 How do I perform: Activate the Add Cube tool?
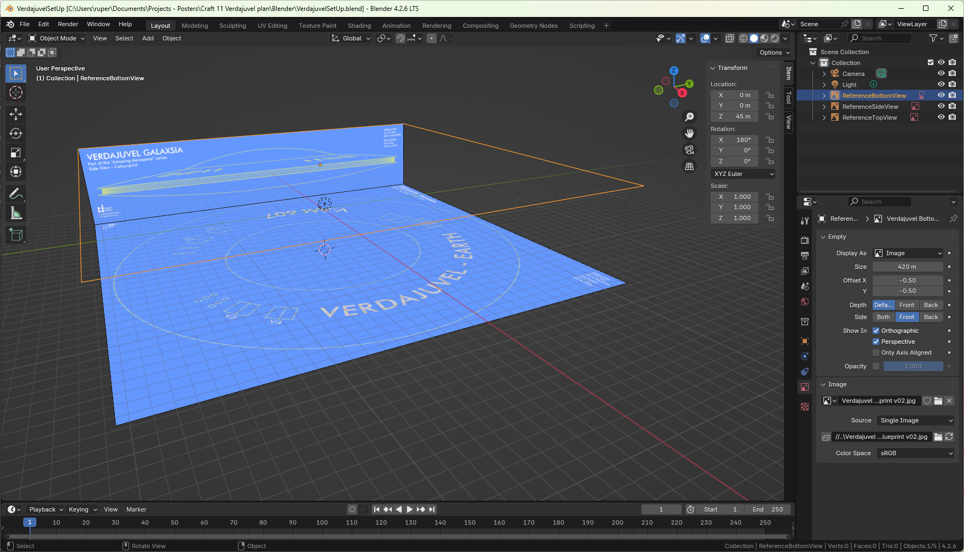pos(16,234)
